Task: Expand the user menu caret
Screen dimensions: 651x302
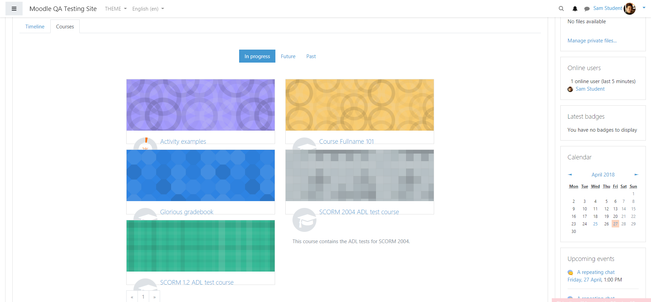Action: (x=644, y=8)
